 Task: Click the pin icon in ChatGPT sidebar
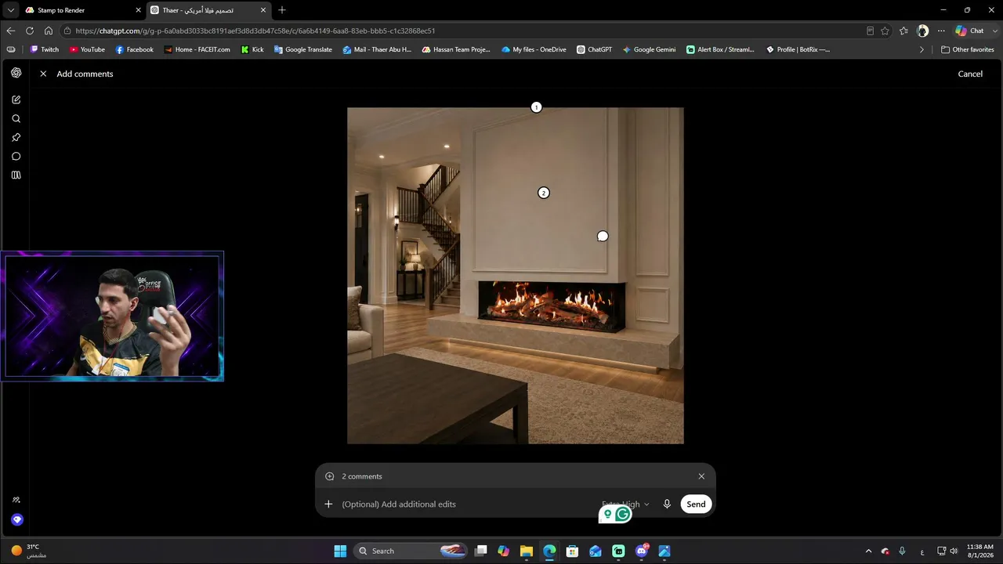16,137
